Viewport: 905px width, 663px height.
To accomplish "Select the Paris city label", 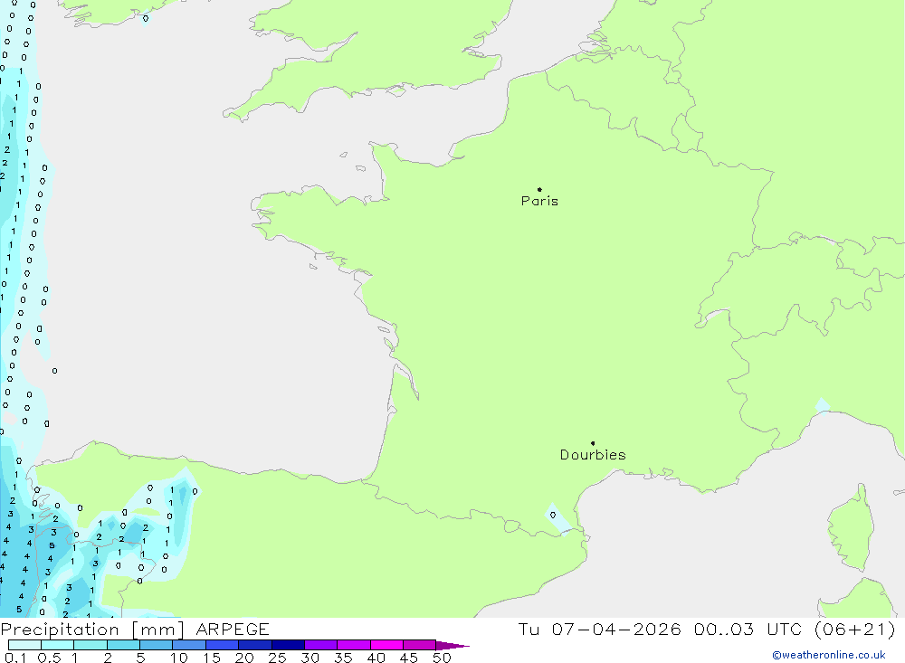I will click(539, 201).
